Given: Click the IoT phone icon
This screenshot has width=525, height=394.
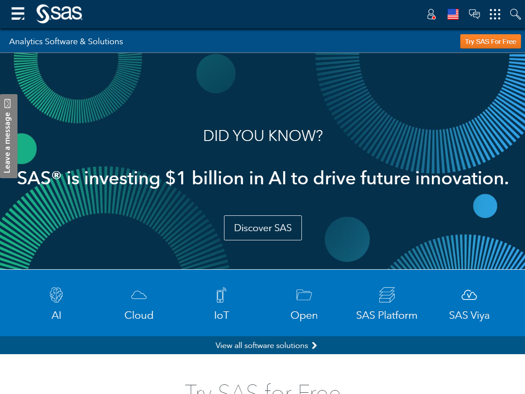Looking at the screenshot, I should tap(221, 295).
